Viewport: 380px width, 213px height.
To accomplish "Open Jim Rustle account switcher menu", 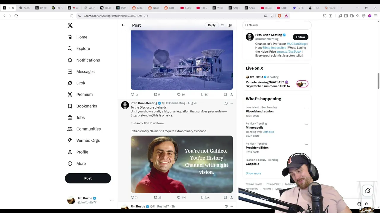I will tap(112, 200).
